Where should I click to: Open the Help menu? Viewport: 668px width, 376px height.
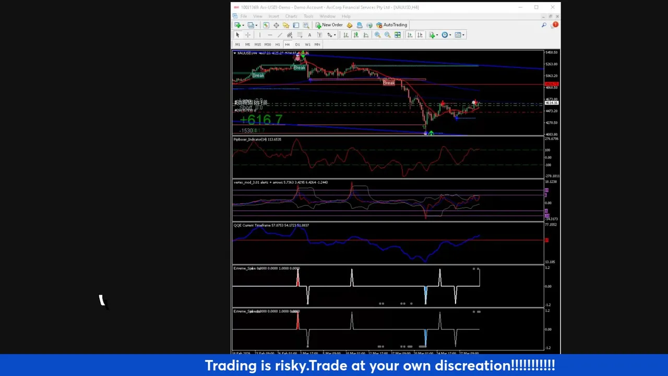point(346,16)
